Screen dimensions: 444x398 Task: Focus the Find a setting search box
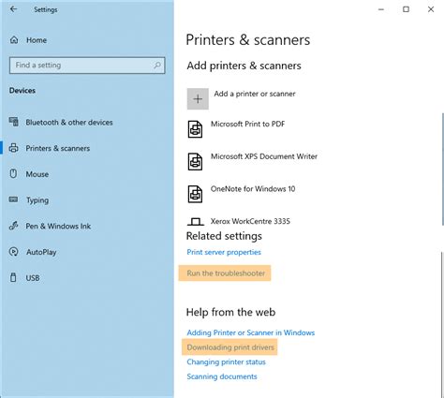[x=87, y=66]
